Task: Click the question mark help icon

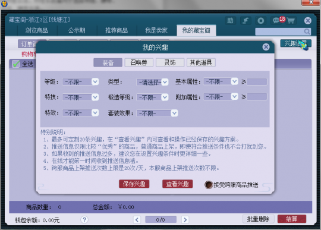Action: [x=84, y=219]
